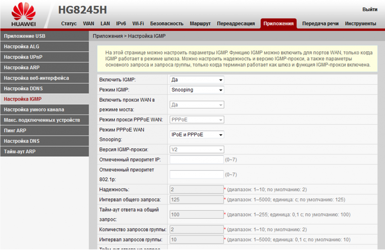Click Интервал запросов группы field
The width and height of the screenshot is (385, 250).
[197, 240]
